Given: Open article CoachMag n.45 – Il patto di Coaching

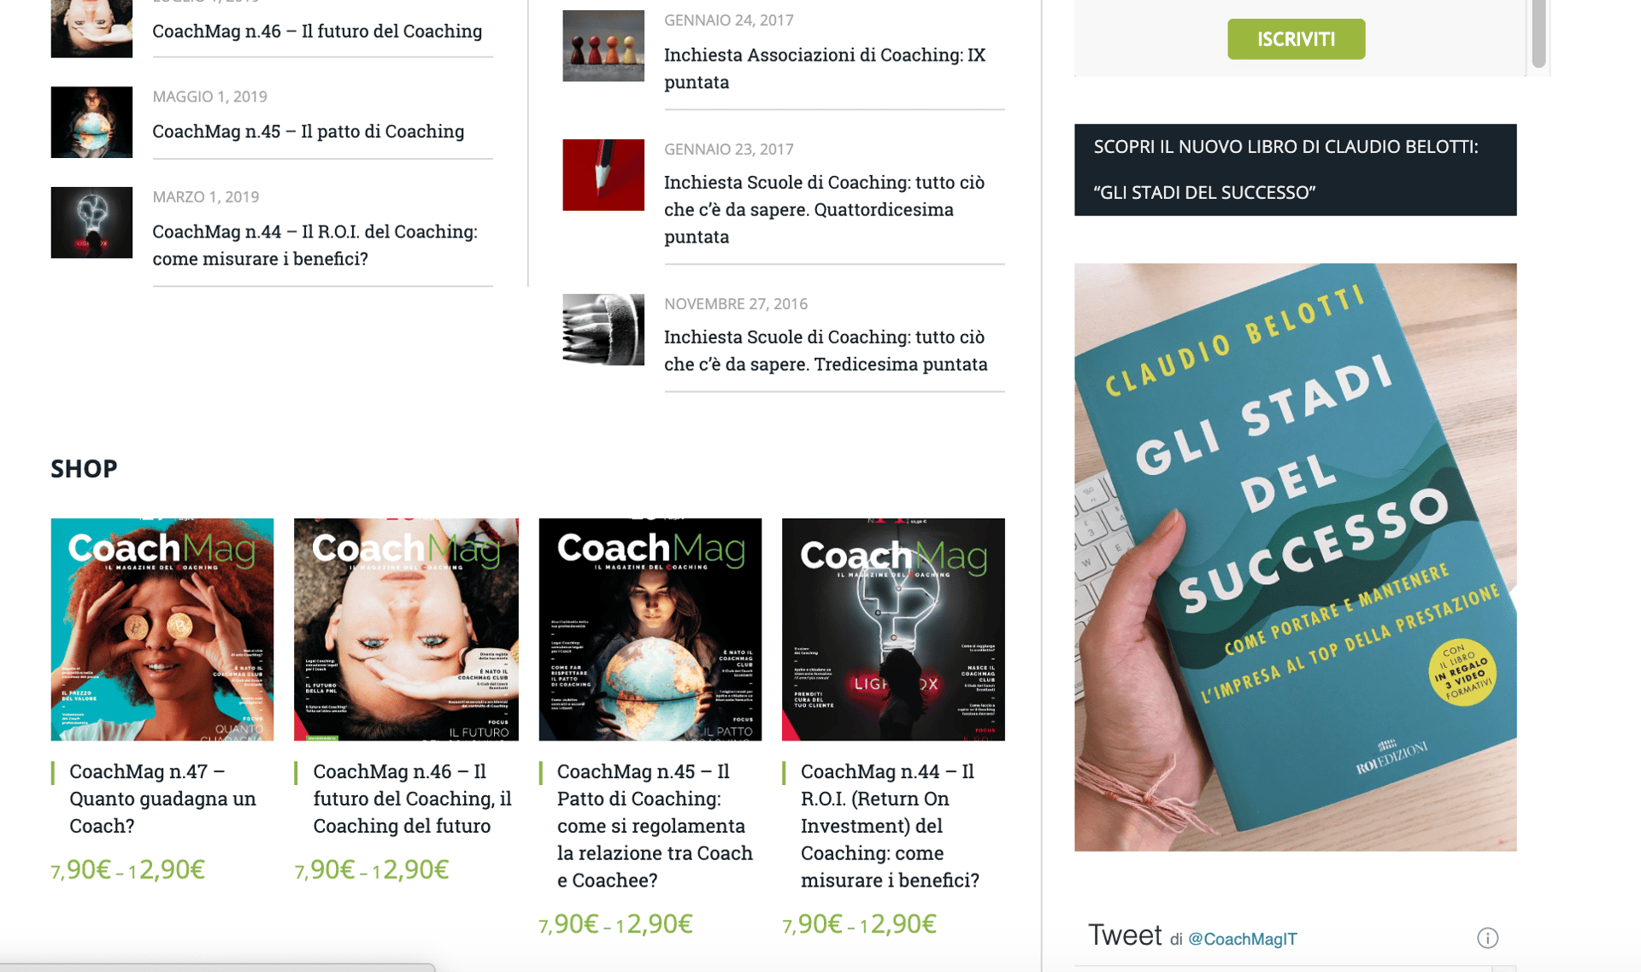Looking at the screenshot, I should pos(309,131).
